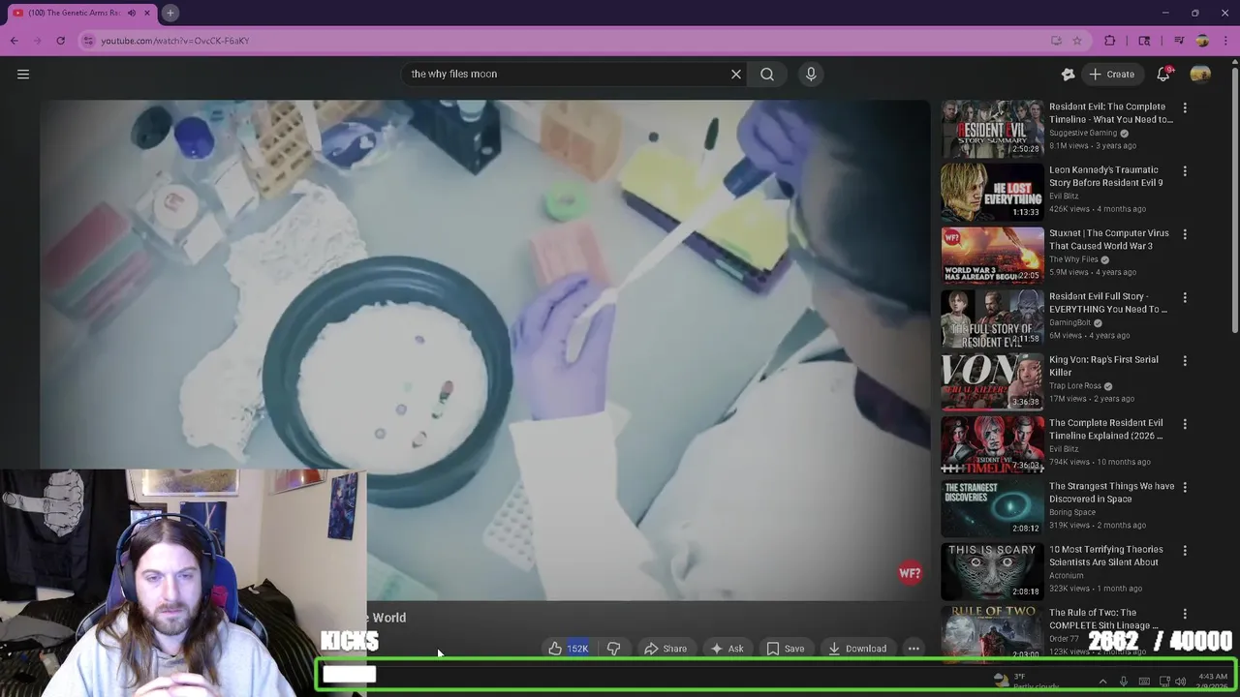
Task: Open options for 10 Most Terrifying Theories
Action: tap(1185, 551)
